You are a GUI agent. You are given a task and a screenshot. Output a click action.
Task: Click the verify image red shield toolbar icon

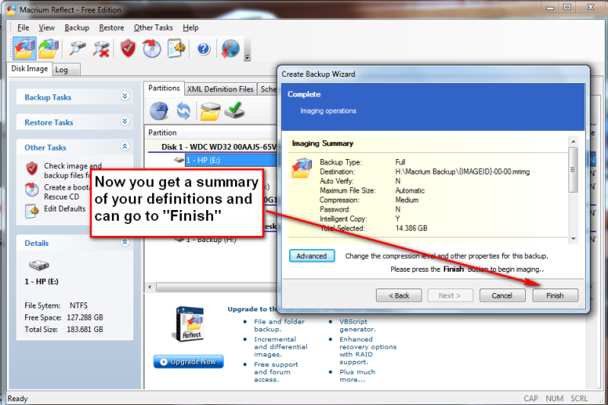128,49
